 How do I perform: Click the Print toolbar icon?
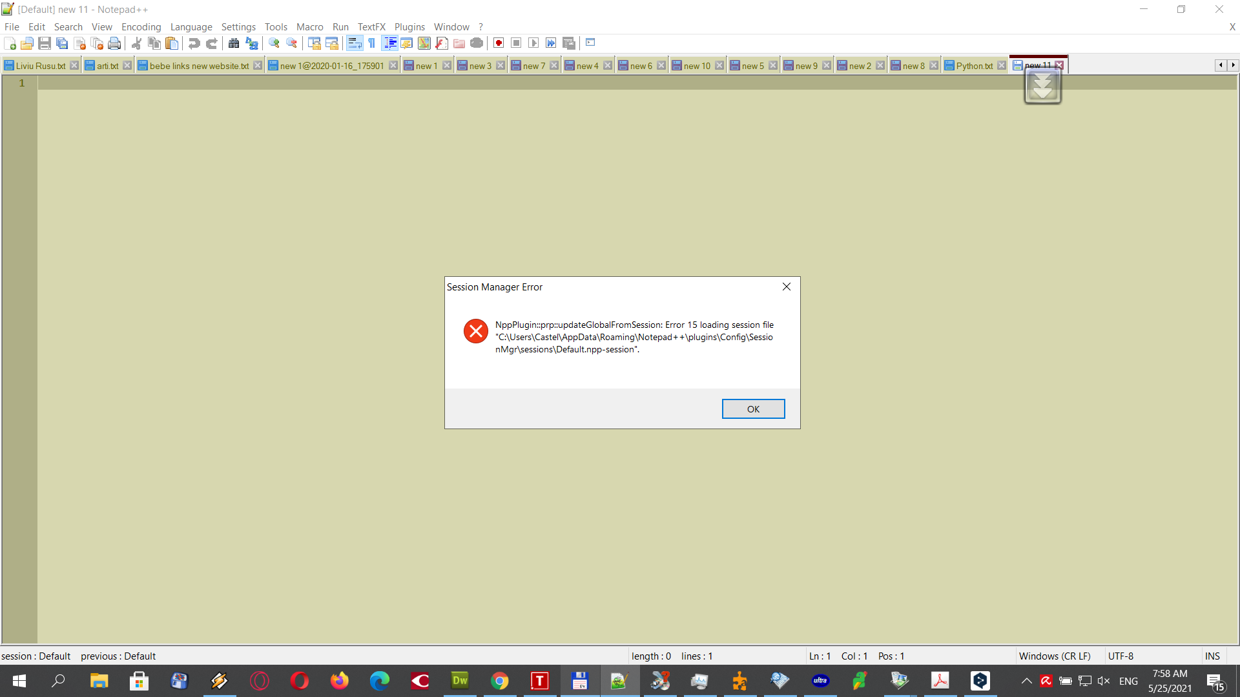click(114, 43)
